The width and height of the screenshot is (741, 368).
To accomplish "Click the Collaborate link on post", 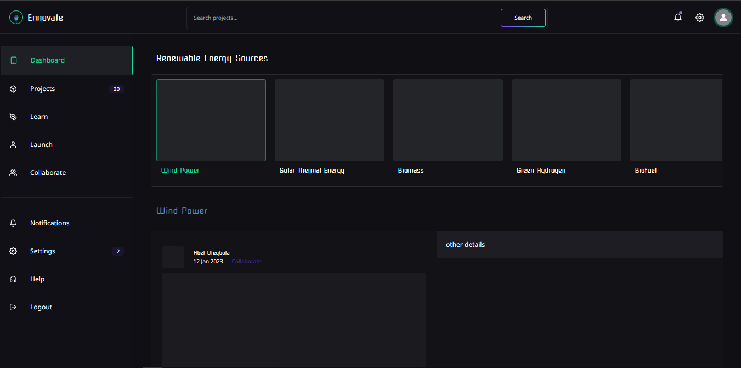I will (246, 262).
